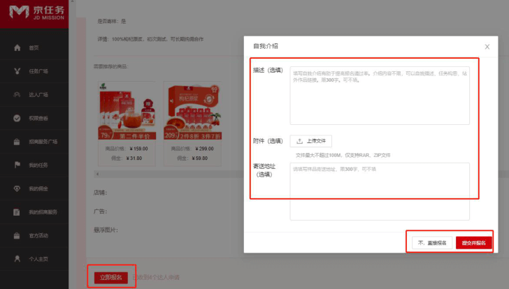The image size is (509, 289).
Task: Click the 招商服务广场 bag icon
Action: [17, 142]
